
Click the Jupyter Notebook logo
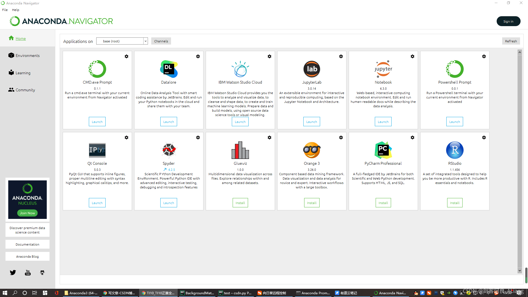(383, 69)
